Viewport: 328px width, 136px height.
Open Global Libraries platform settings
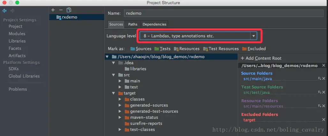point(24,76)
